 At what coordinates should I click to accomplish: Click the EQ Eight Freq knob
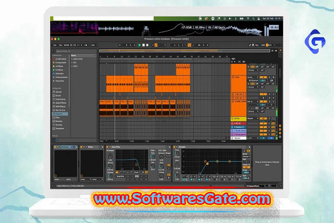[x=177, y=154]
